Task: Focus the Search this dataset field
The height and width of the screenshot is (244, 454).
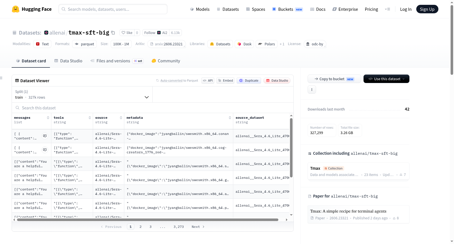Action: click(153, 108)
